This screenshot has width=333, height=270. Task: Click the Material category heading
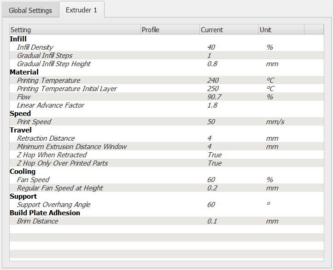pos(24,72)
